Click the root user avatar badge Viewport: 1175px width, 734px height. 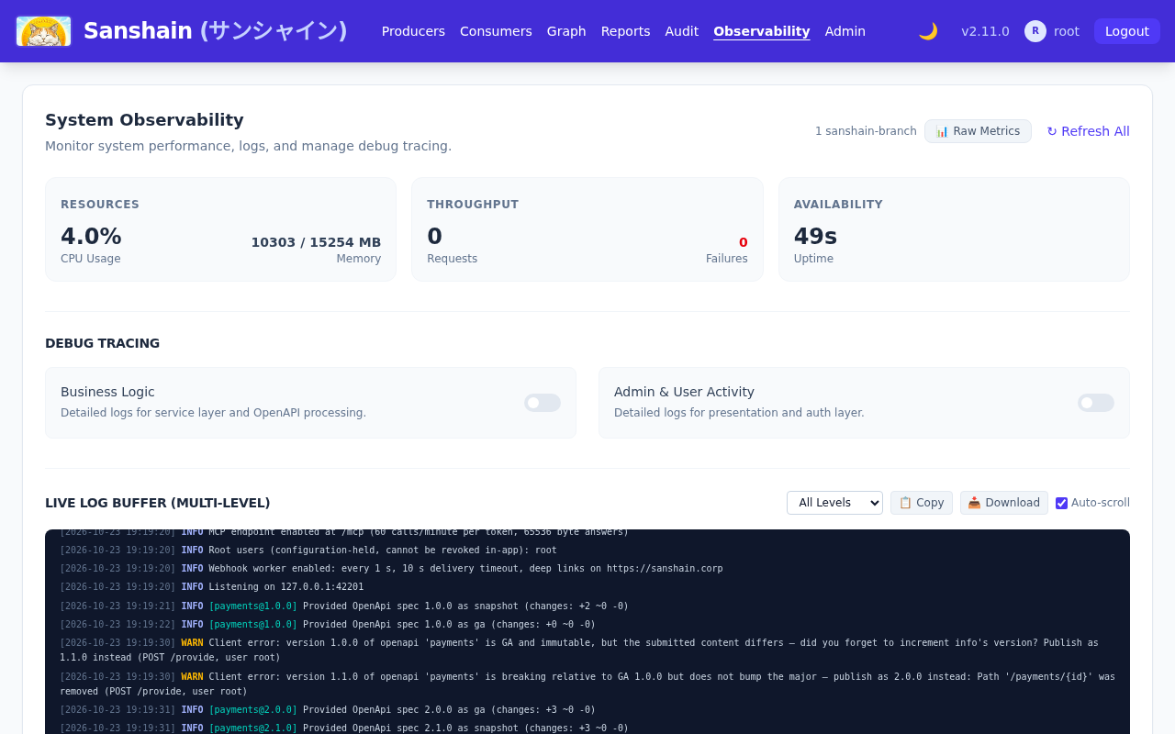(x=1035, y=31)
